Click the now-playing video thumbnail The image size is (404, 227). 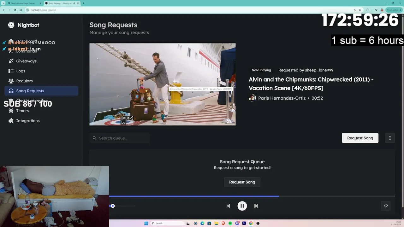pos(163,84)
